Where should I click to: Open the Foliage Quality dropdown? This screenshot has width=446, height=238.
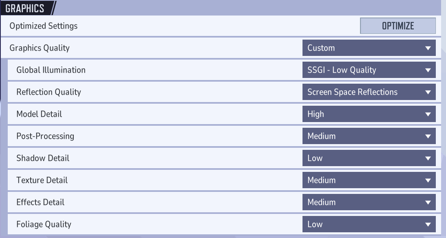point(369,224)
